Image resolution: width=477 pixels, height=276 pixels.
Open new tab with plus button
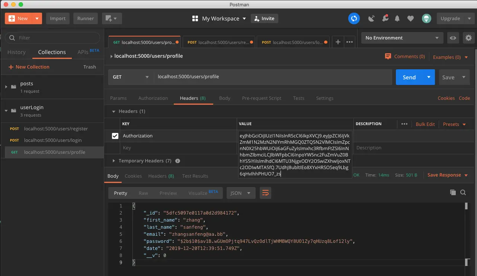[x=338, y=42]
